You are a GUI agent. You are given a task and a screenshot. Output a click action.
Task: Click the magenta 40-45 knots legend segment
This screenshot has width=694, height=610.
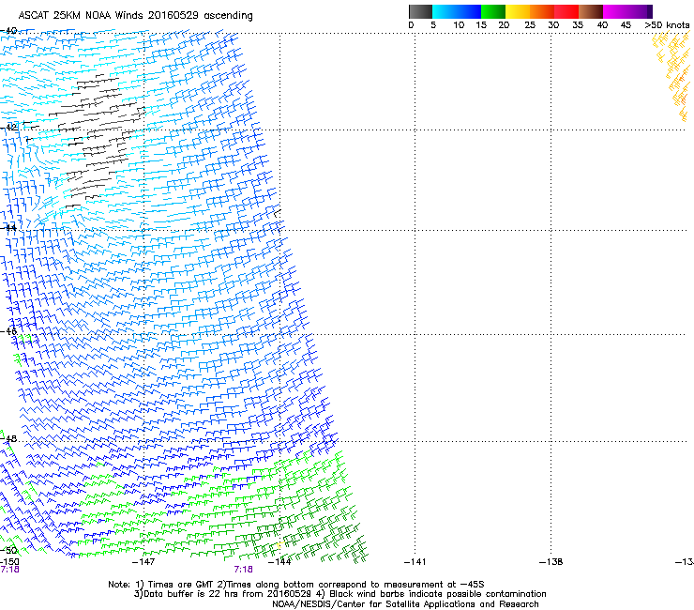[615, 11]
